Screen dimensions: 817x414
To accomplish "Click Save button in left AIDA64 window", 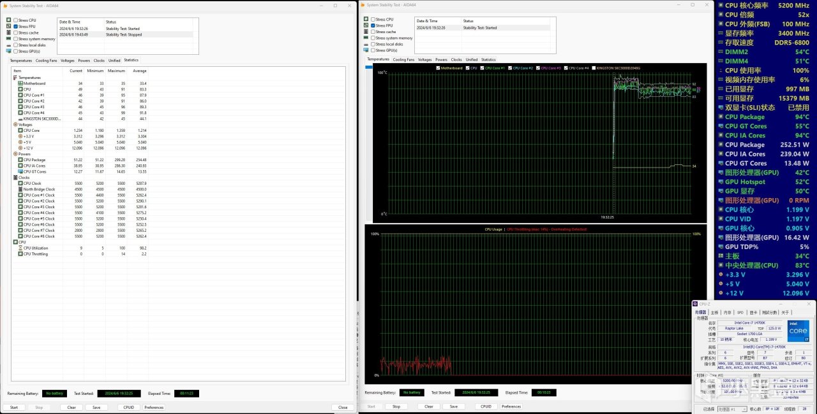I will coord(96,407).
